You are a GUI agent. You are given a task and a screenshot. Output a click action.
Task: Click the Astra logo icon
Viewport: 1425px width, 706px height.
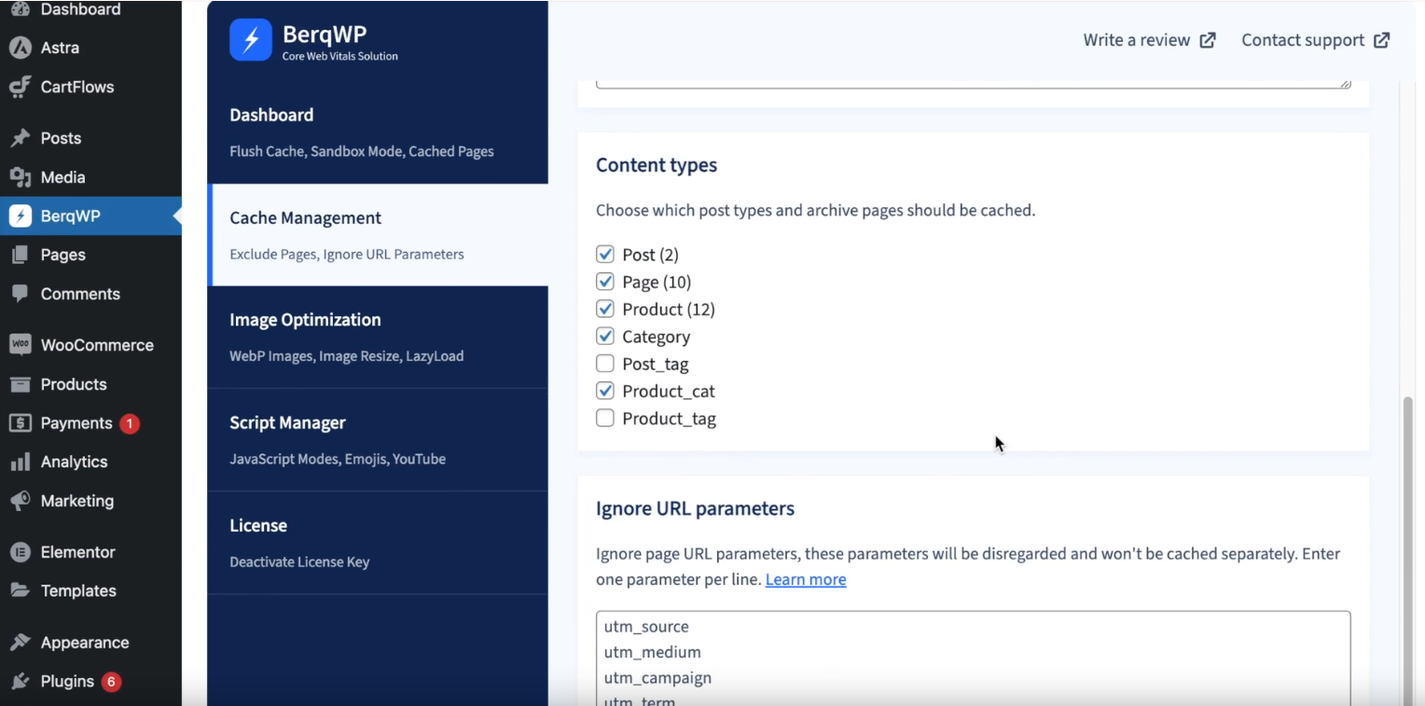pos(20,48)
